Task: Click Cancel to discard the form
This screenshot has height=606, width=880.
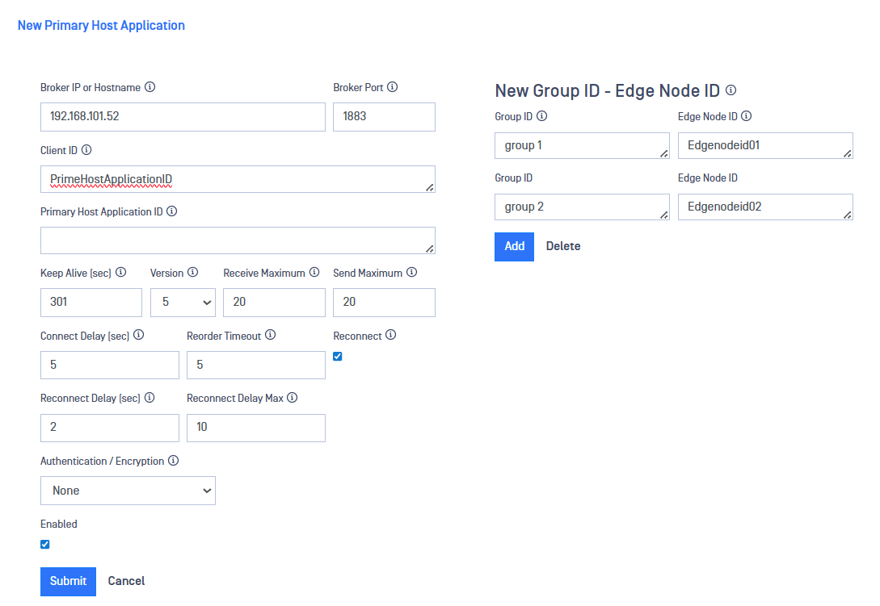Action: (x=126, y=581)
